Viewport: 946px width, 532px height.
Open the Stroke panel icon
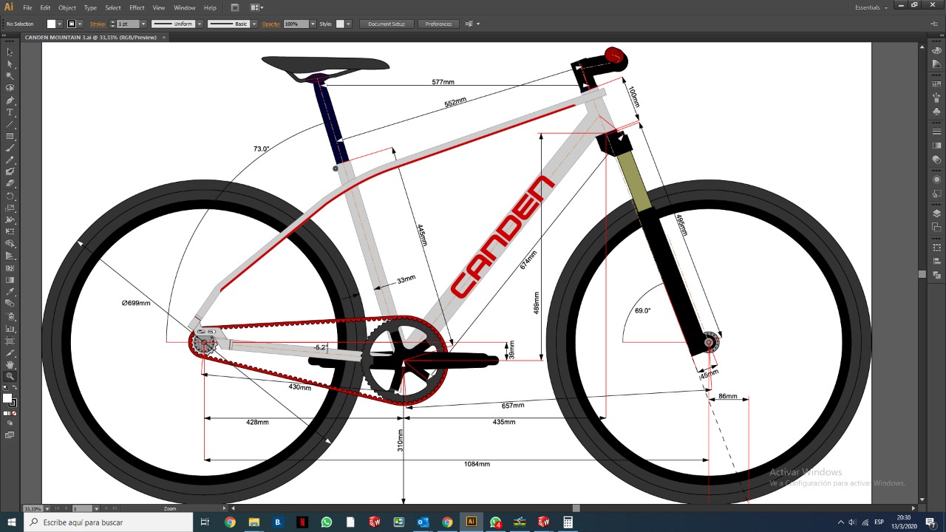(936, 132)
